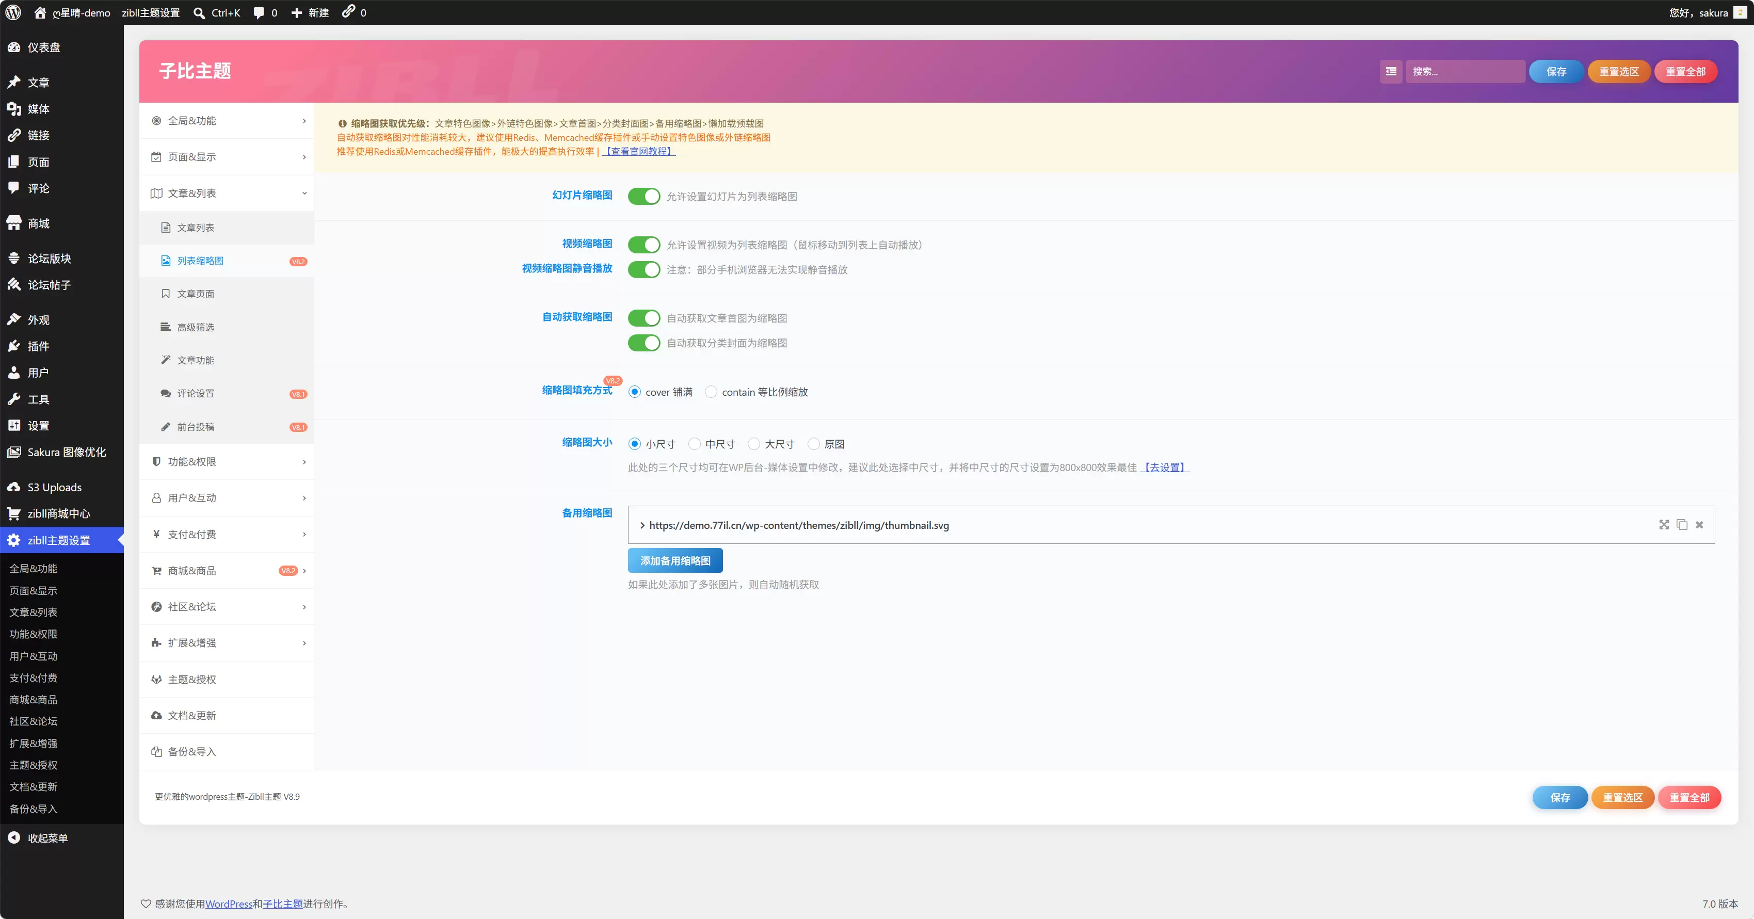Click the expand-all list icon beside search box

tap(1391, 72)
